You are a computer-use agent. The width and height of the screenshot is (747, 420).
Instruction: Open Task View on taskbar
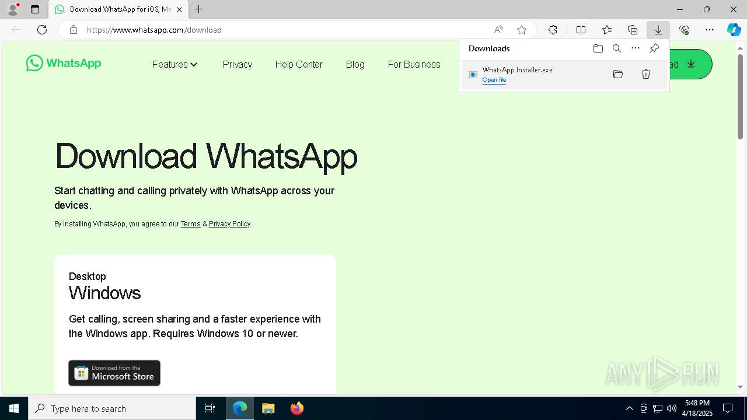210,408
